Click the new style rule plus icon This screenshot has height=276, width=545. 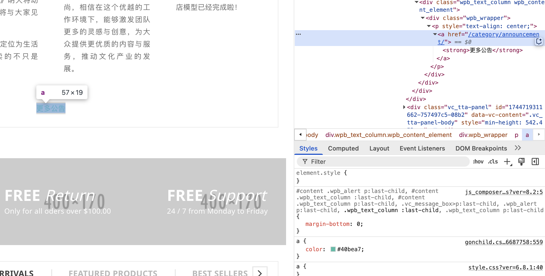tap(507, 162)
